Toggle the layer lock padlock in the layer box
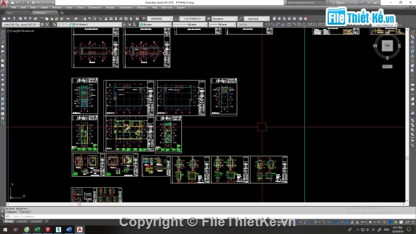 pyautogui.click(x=70, y=25)
